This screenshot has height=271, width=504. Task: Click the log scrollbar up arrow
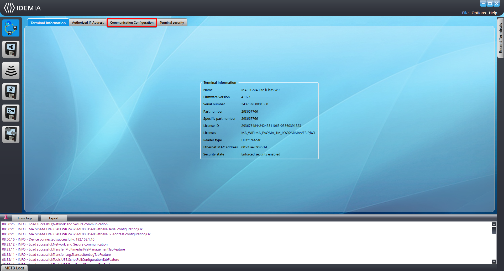pyautogui.click(x=494, y=224)
